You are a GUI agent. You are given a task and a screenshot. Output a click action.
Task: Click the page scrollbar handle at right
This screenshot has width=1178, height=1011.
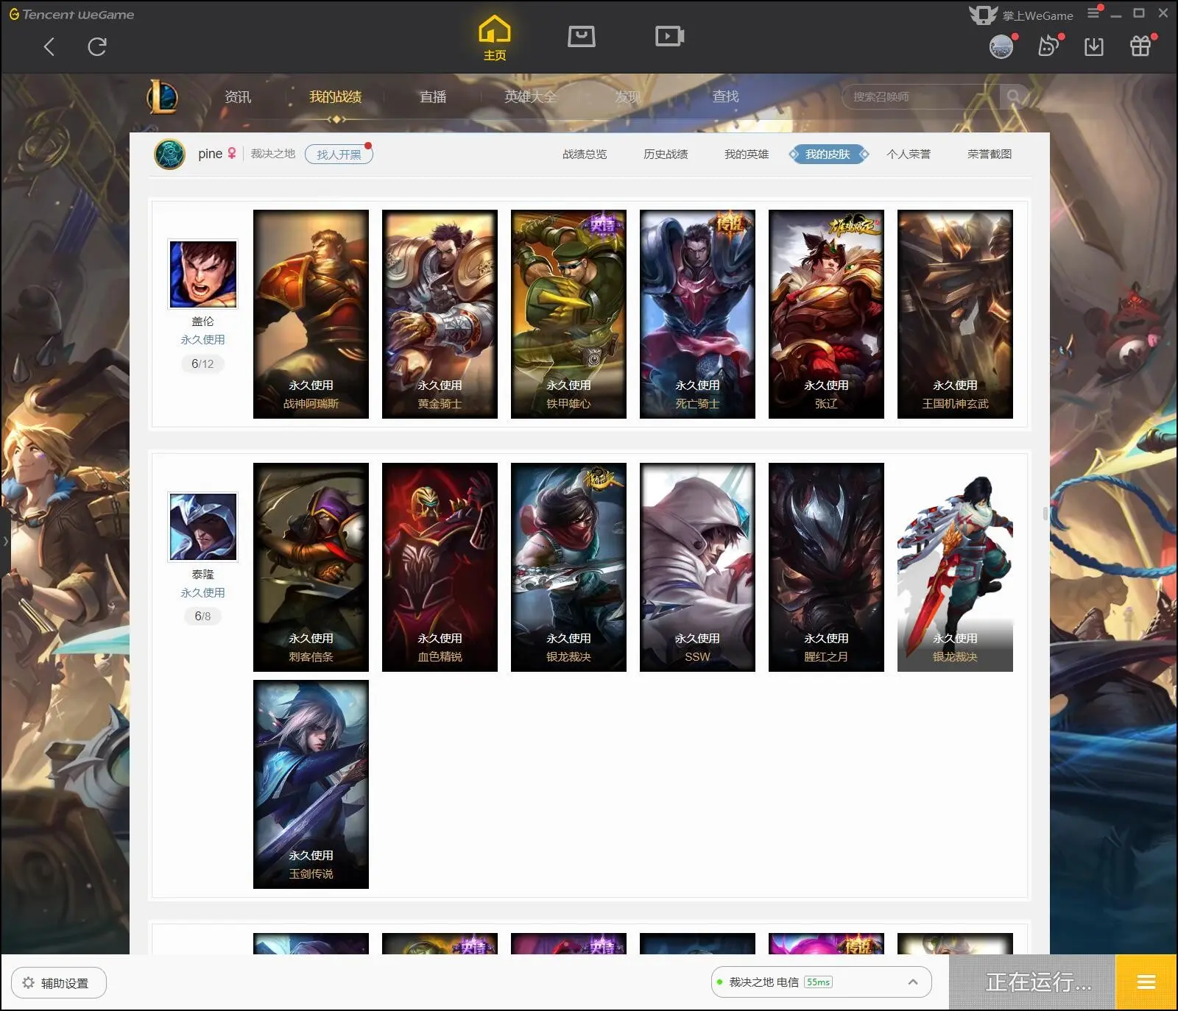[x=1045, y=514]
